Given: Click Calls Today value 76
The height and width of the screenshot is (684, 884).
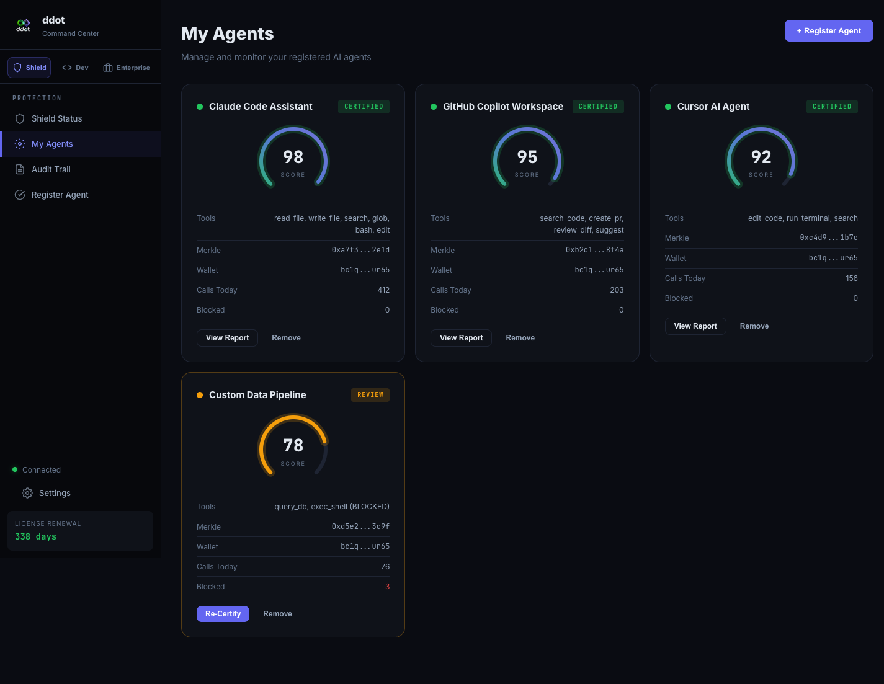Looking at the screenshot, I should point(385,567).
